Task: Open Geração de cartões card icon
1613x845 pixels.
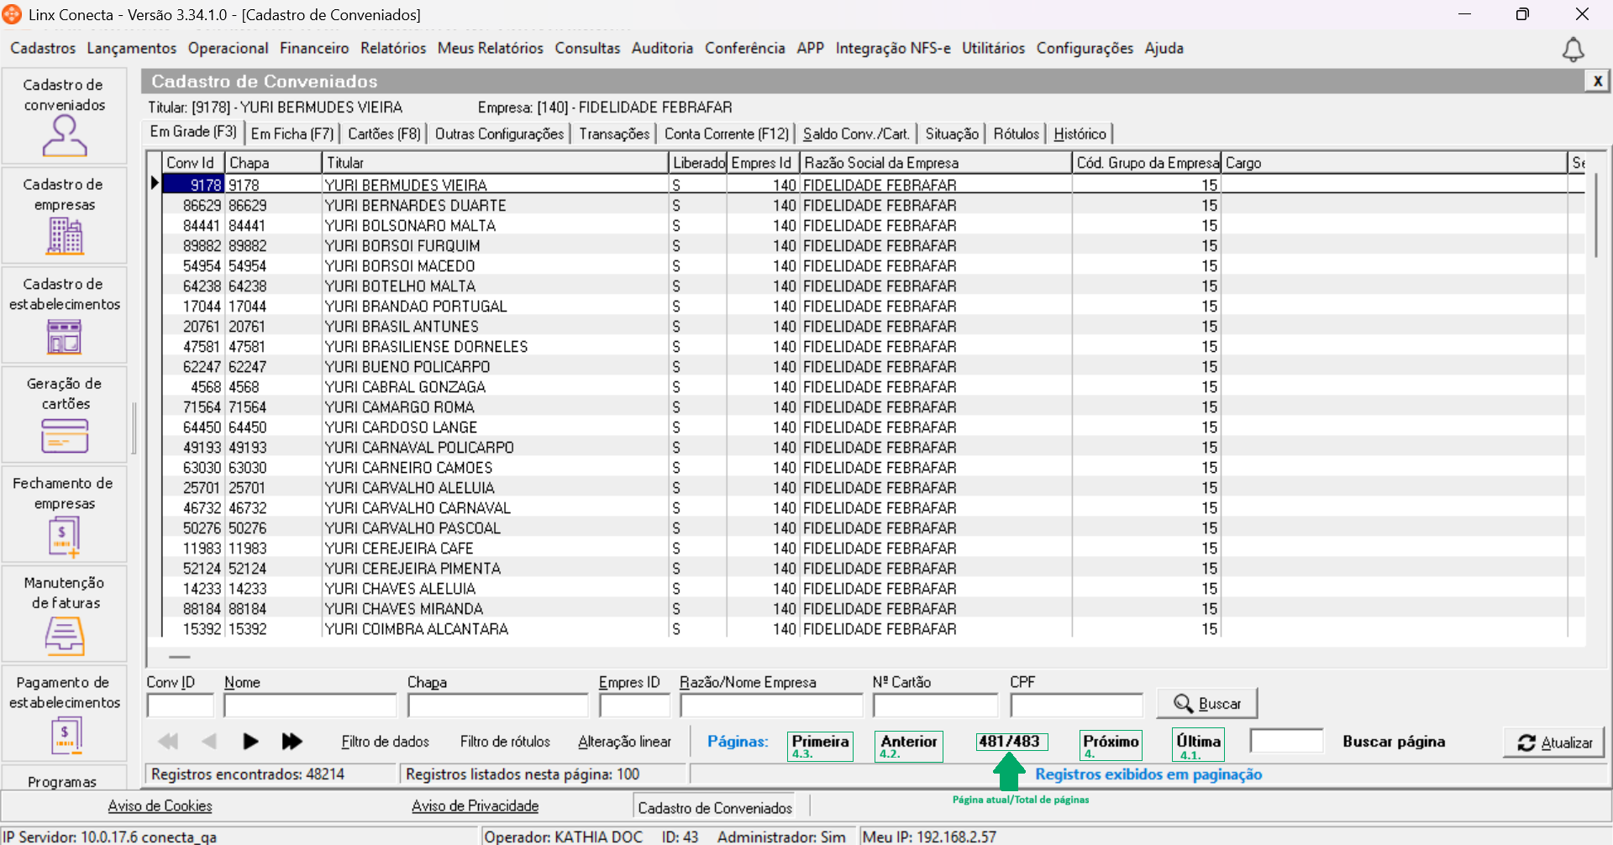Action: click(65, 436)
